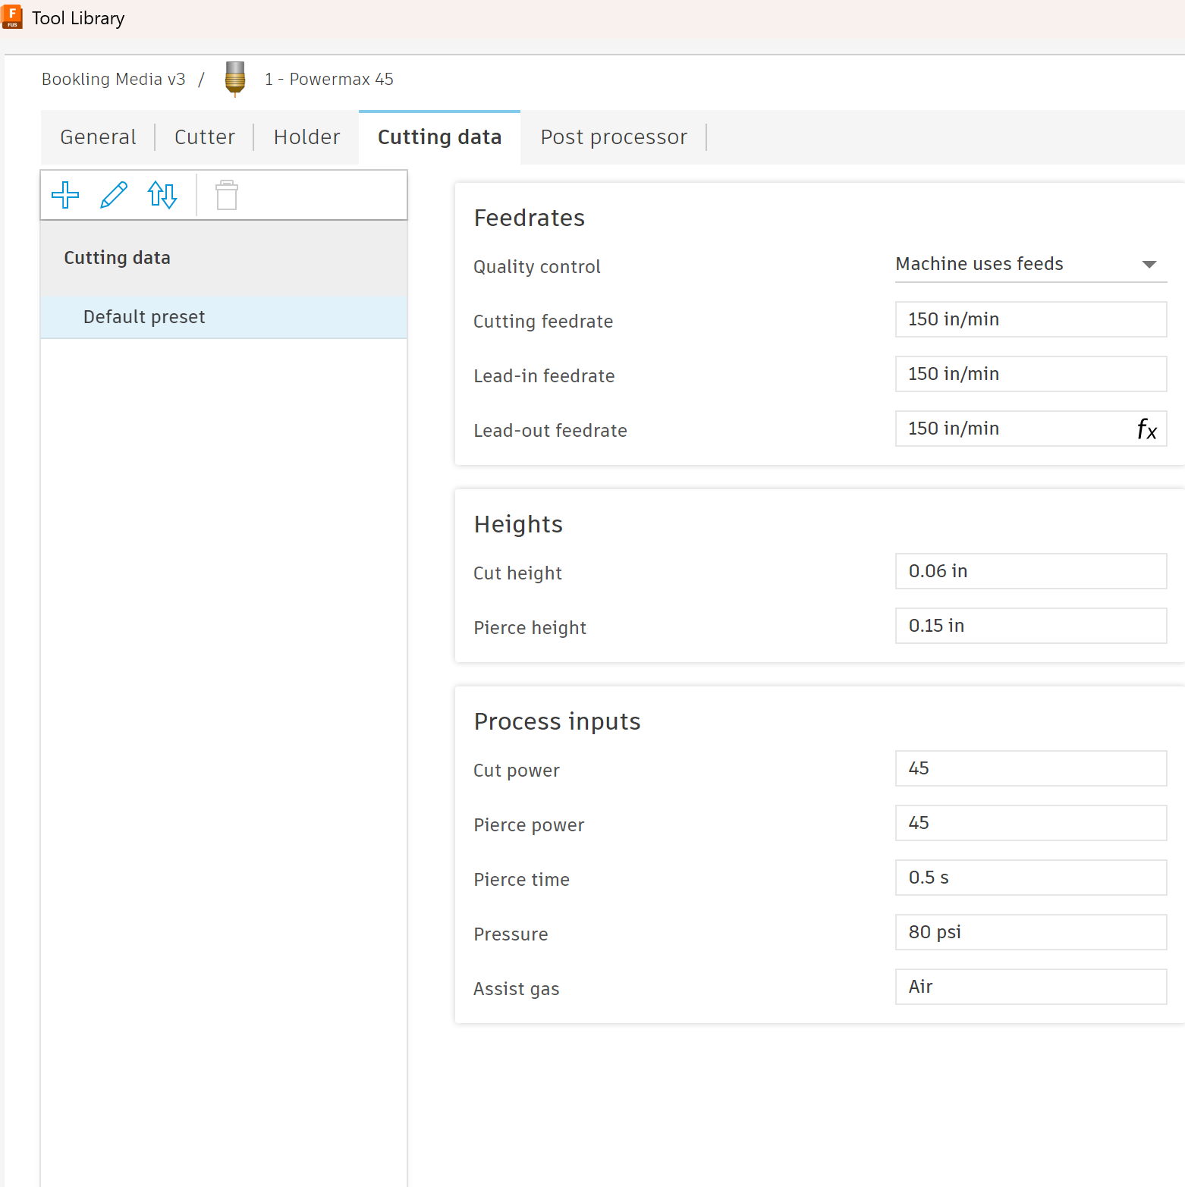This screenshot has width=1185, height=1187.
Task: Click the Pierce height input field
Action: 1030,626
